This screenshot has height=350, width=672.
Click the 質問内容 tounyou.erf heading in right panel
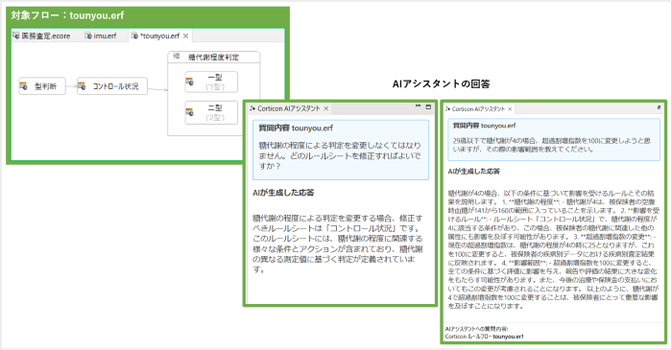click(484, 126)
